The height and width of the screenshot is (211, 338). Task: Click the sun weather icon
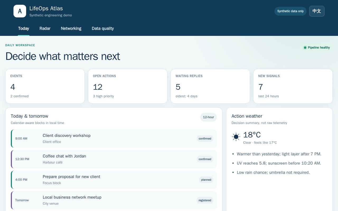[236, 137]
